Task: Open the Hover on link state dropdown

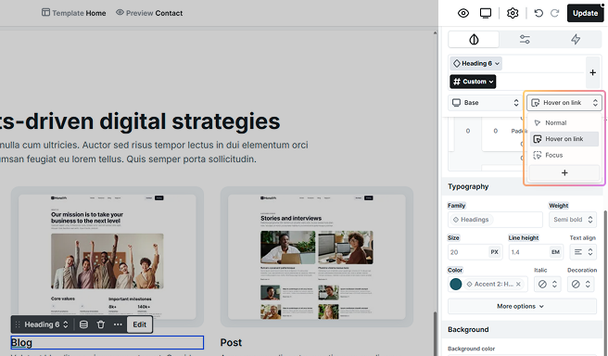Action: pyautogui.click(x=564, y=103)
